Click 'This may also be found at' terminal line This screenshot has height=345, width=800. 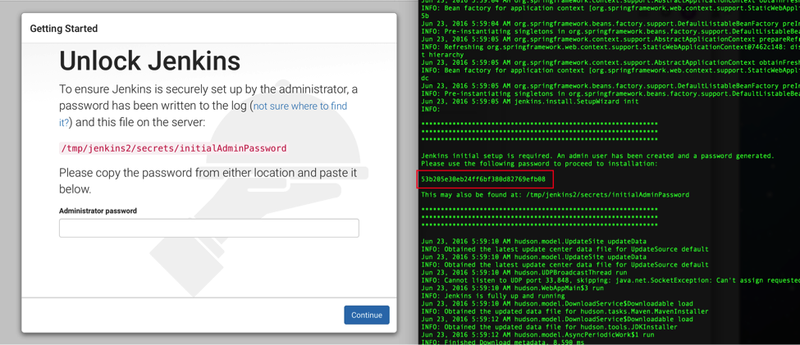555,195
